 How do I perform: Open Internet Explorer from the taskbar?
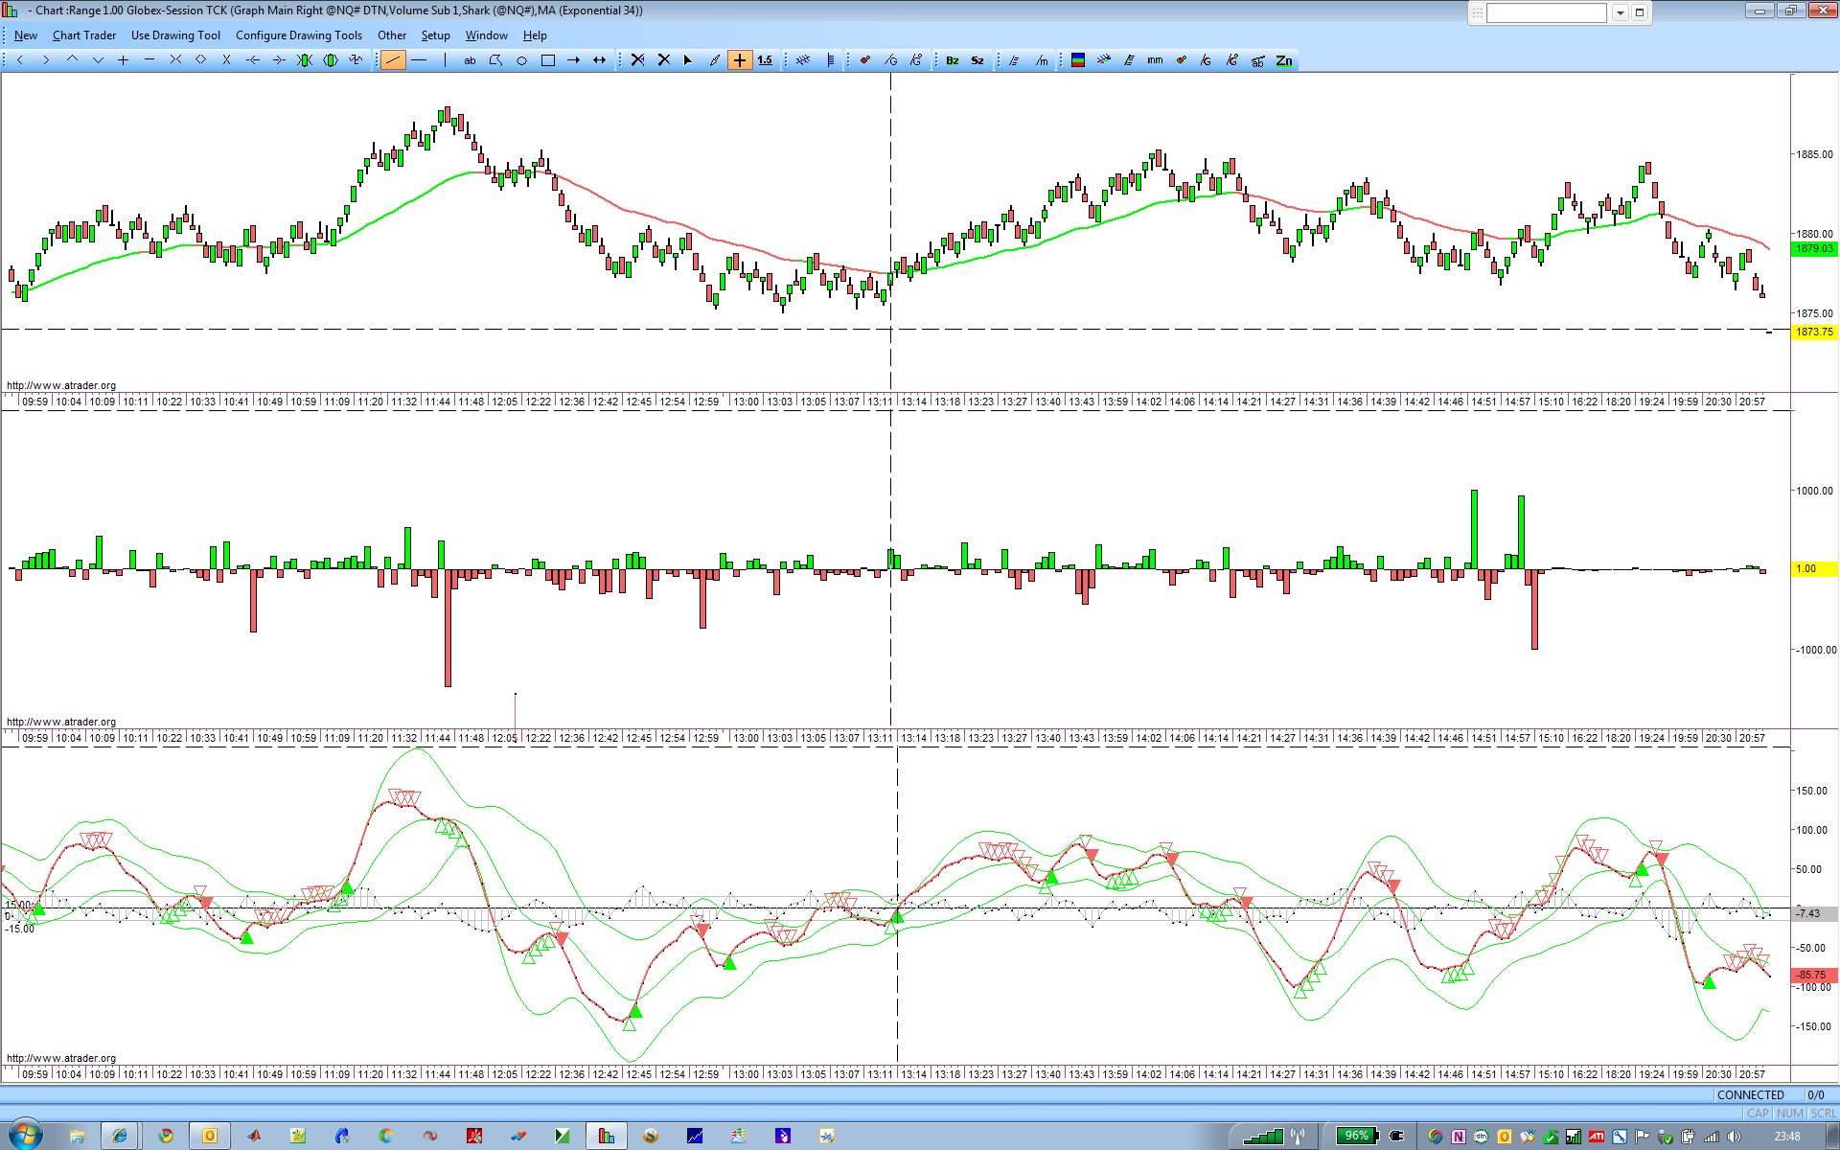click(120, 1136)
